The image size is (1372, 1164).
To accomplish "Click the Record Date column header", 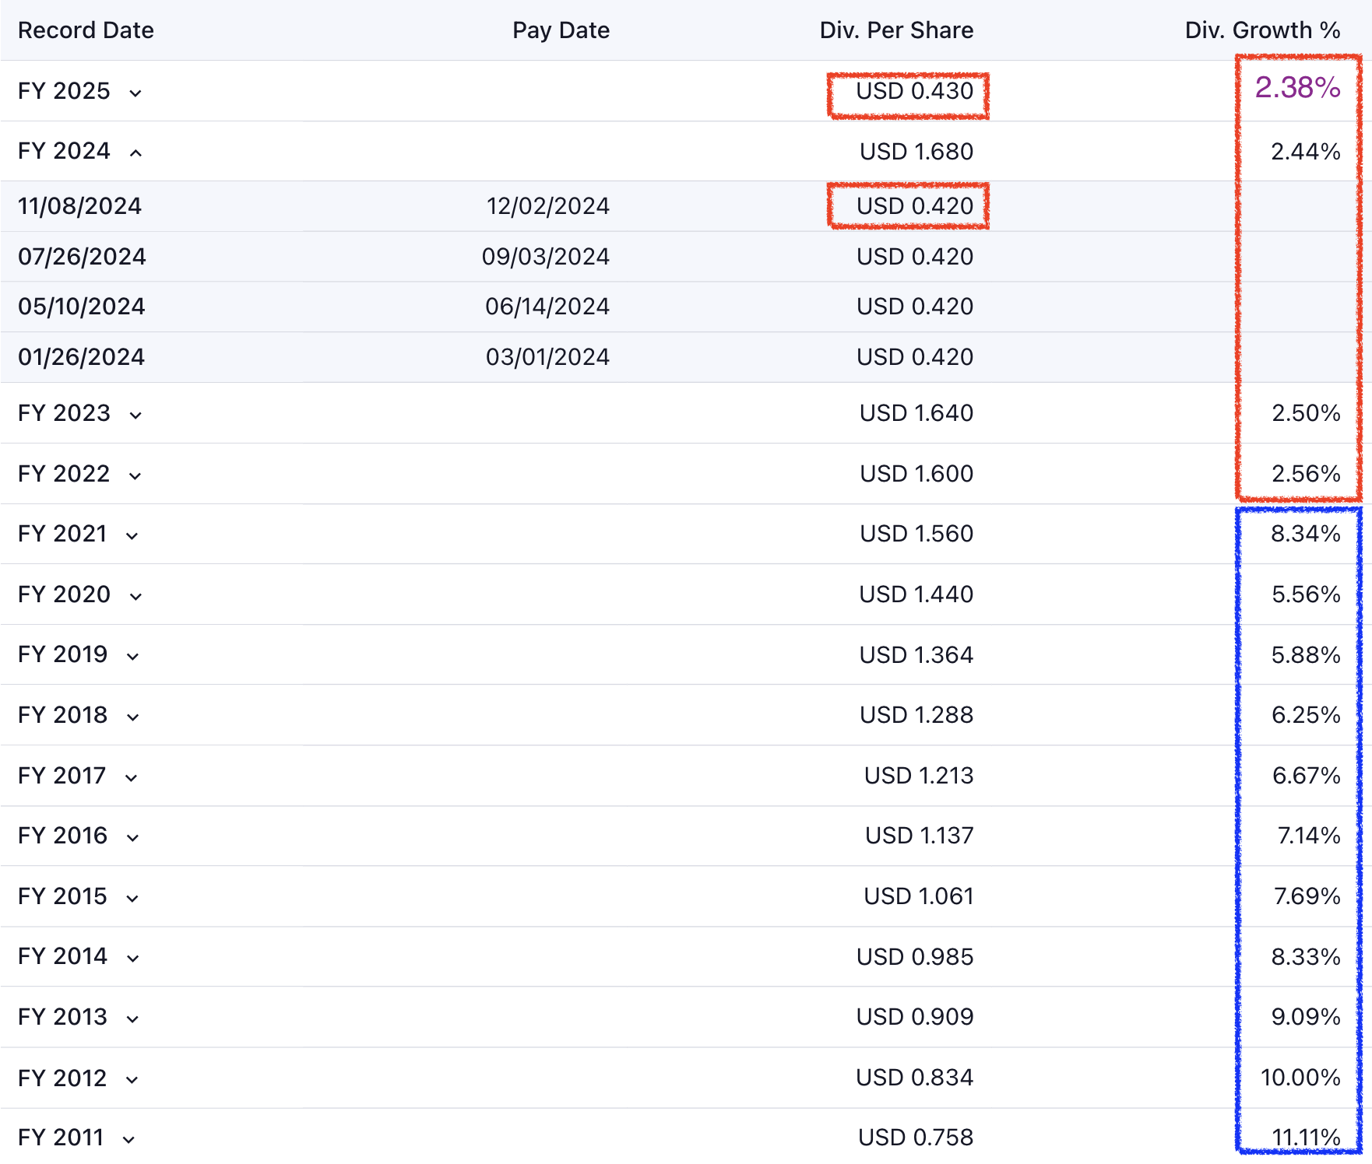I will 86,30.
